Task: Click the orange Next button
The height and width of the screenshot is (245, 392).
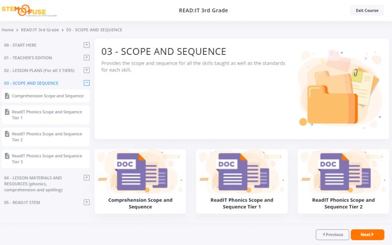Action: tap(367, 235)
